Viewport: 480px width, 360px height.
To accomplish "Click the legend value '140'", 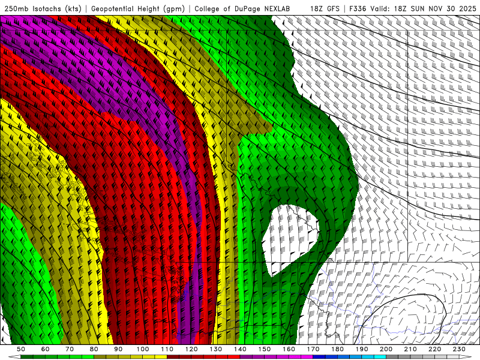I will [240, 349].
